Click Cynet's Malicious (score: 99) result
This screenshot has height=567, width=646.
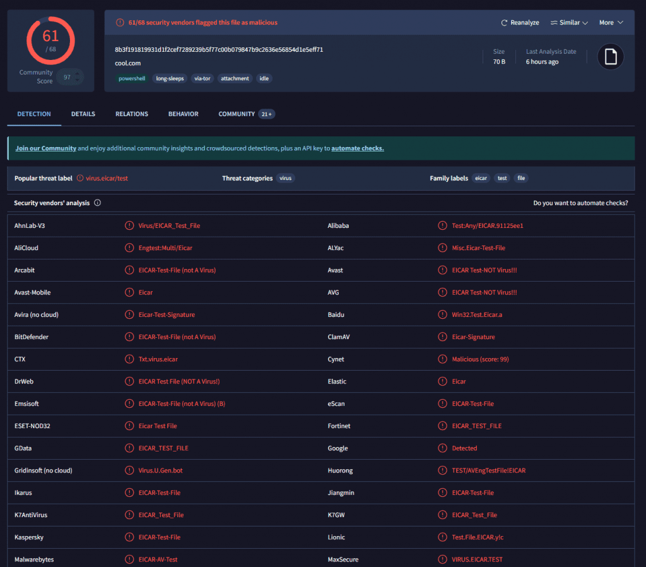coord(480,359)
